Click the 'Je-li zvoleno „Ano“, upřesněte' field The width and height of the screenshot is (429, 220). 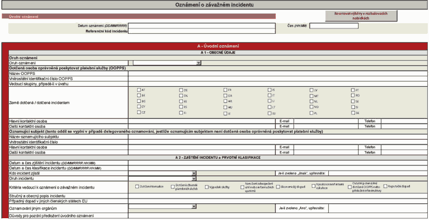pyautogui.click(x=378, y=208)
